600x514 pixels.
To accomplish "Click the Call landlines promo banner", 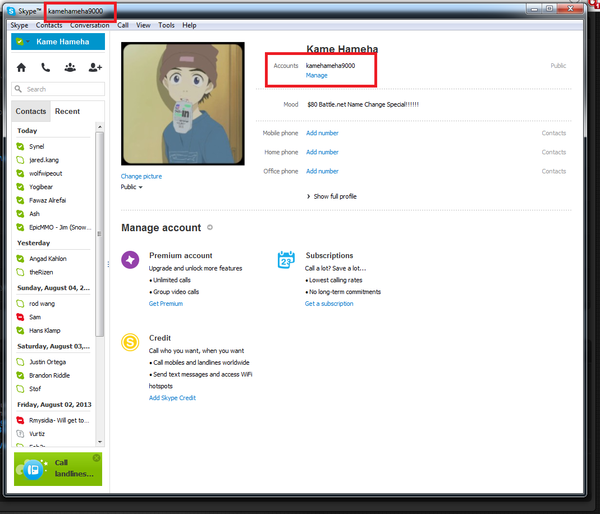I will 58,469.
